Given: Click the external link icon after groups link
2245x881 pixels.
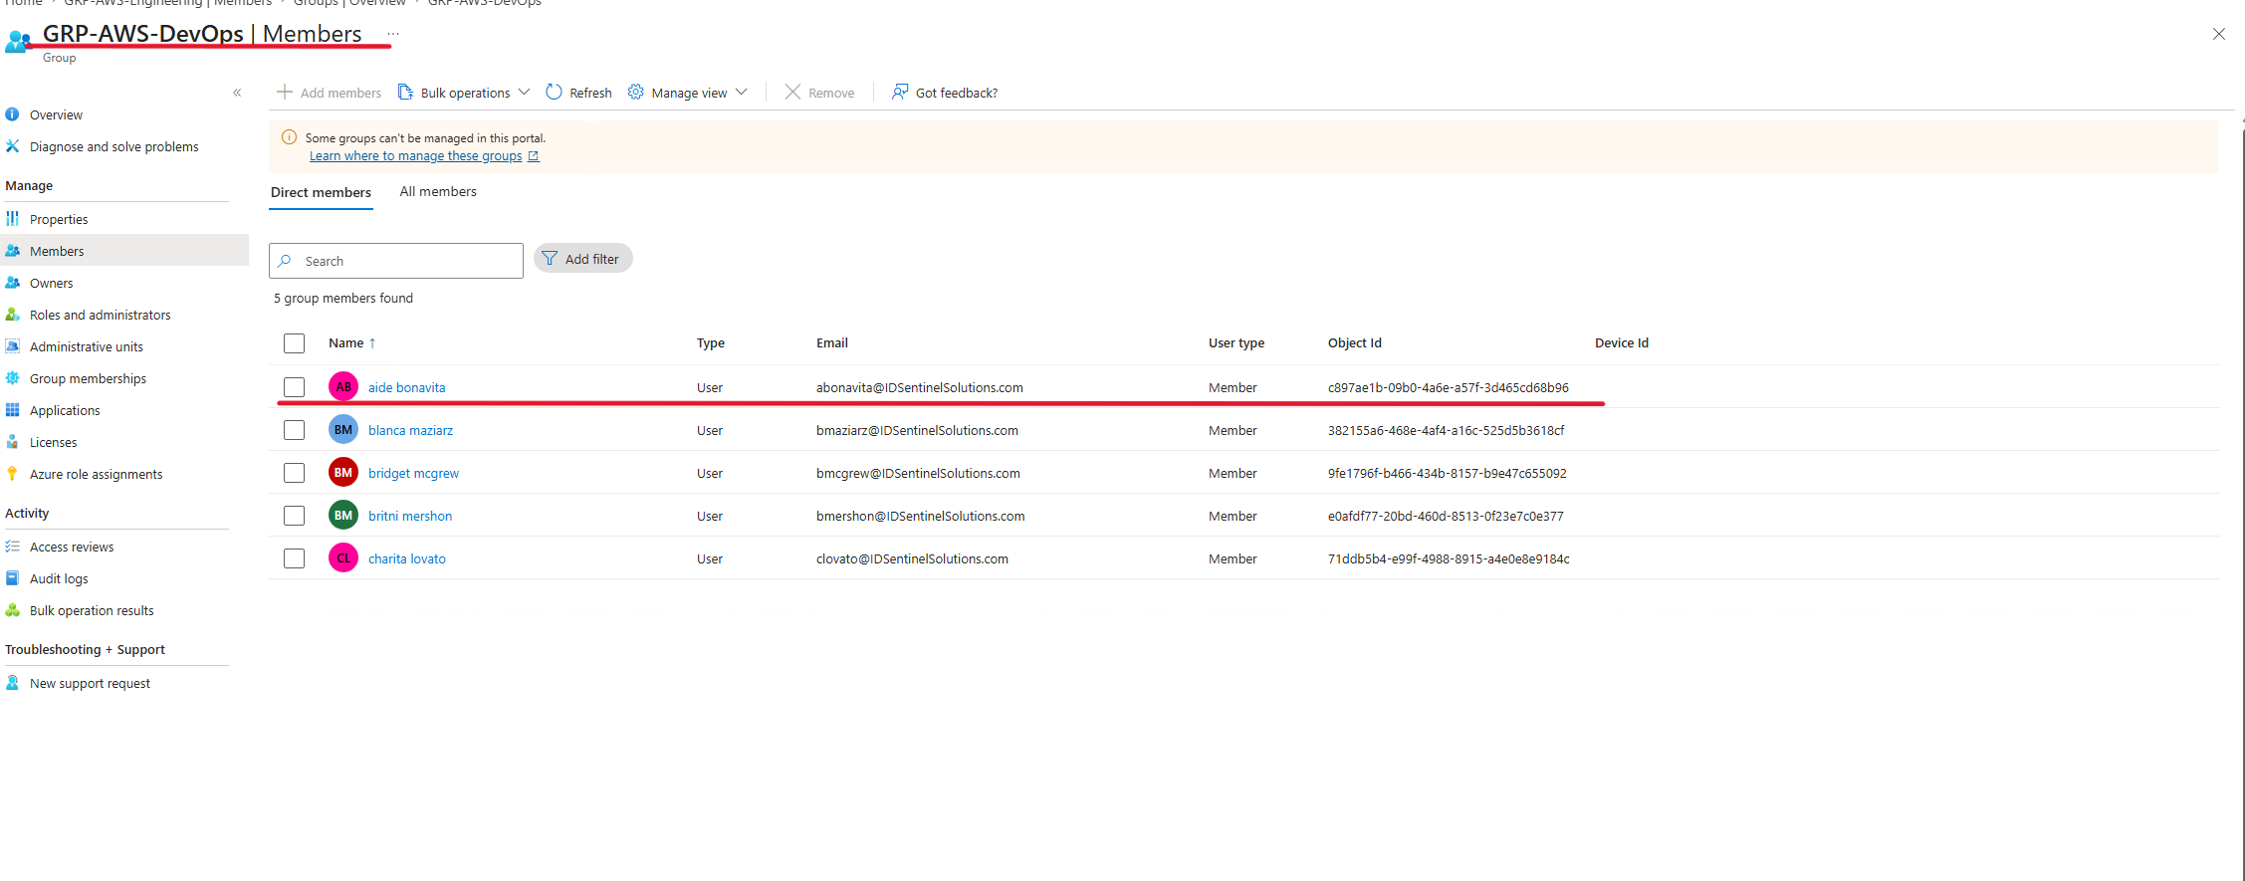Looking at the screenshot, I should point(534,156).
